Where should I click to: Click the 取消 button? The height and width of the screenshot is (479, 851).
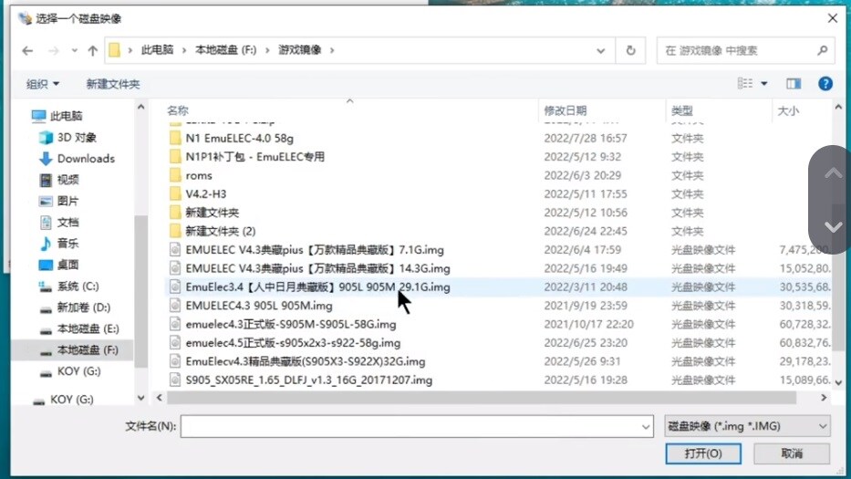(x=792, y=453)
